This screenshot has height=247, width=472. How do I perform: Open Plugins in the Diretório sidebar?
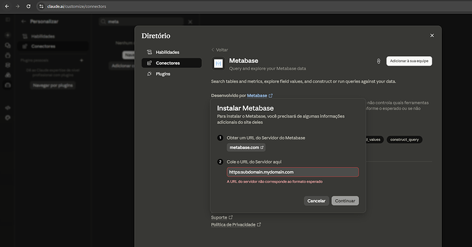(172, 74)
